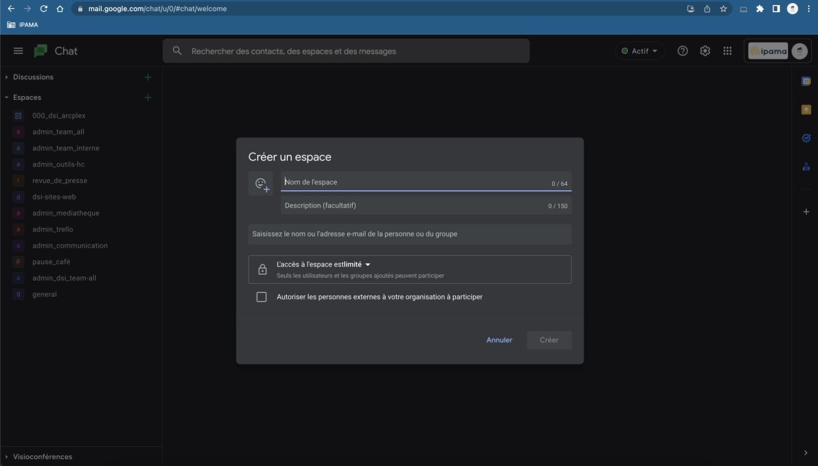The width and height of the screenshot is (818, 466).
Task: Open Google Tasks side panel
Action: click(806, 138)
